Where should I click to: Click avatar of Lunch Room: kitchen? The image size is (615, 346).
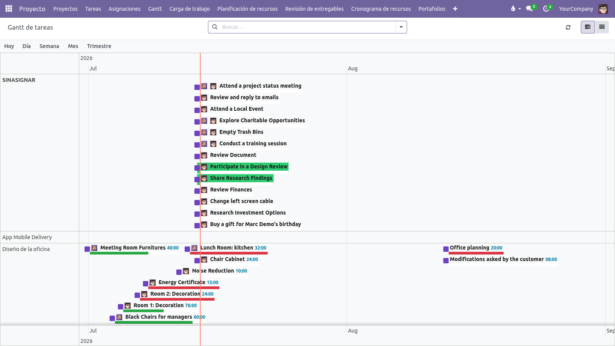tap(194, 248)
